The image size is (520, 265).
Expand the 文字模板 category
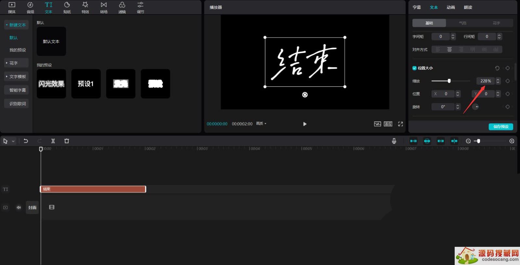pos(16,77)
